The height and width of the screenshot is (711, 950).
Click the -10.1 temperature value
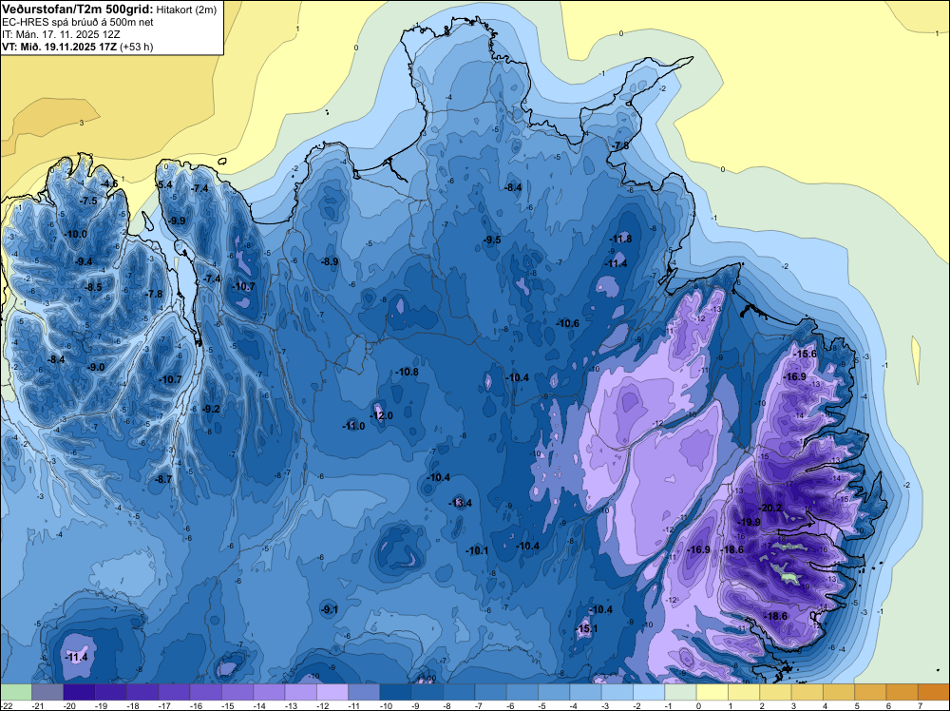pyautogui.click(x=477, y=551)
